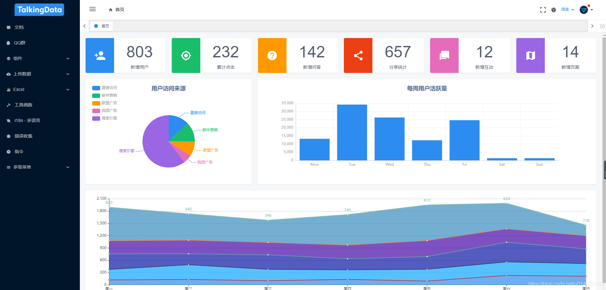Click the home icon in breadcrumb

click(x=111, y=10)
